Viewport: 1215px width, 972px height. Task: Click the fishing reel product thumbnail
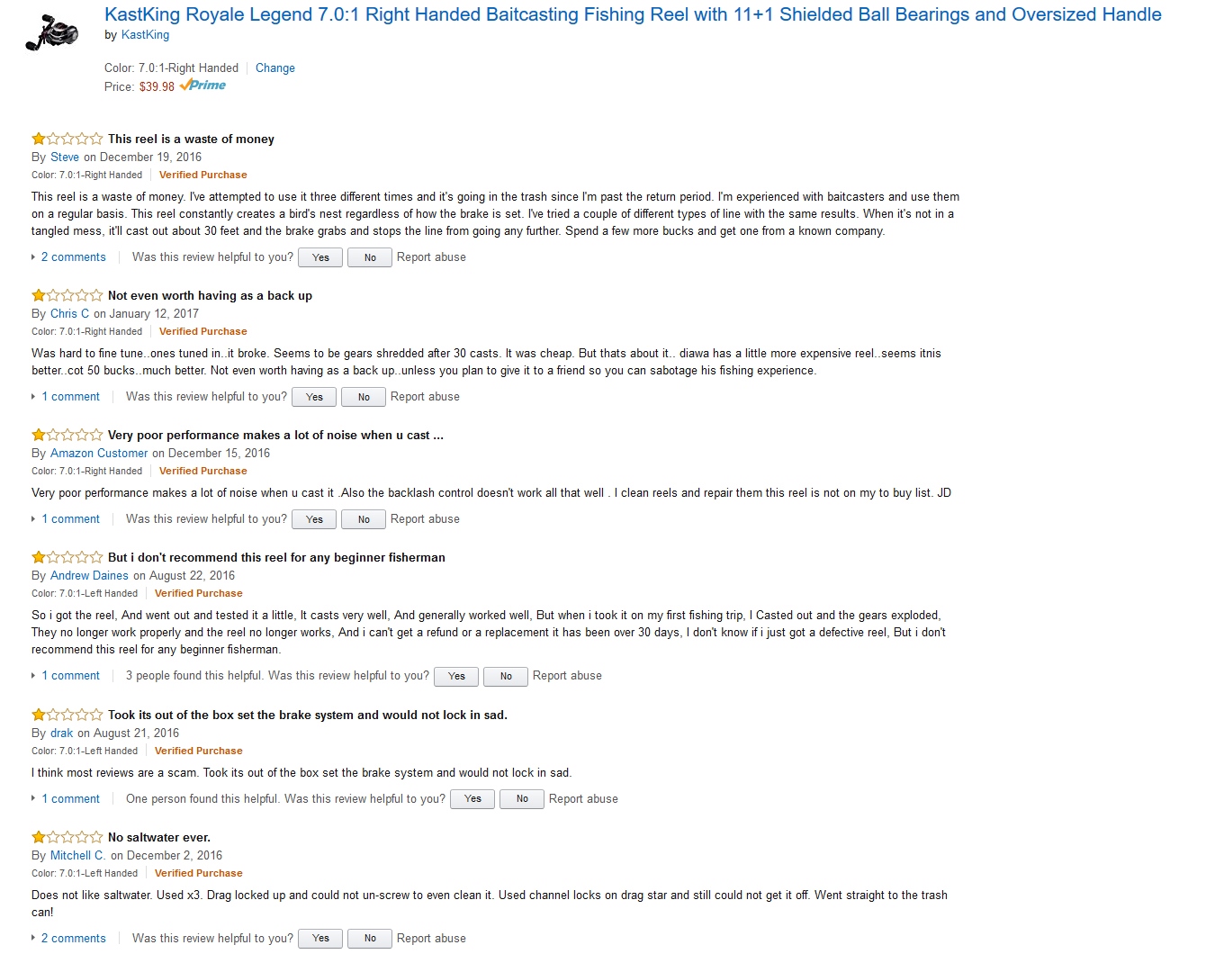tap(52, 31)
